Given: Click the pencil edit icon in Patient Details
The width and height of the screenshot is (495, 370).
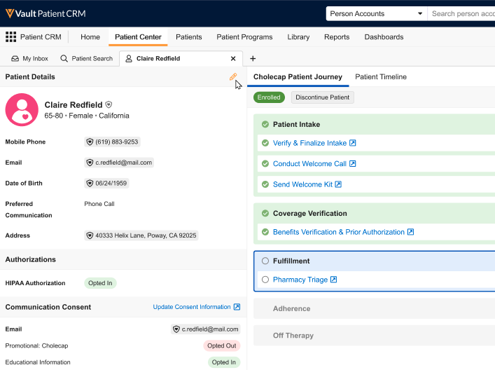Looking at the screenshot, I should point(233,77).
